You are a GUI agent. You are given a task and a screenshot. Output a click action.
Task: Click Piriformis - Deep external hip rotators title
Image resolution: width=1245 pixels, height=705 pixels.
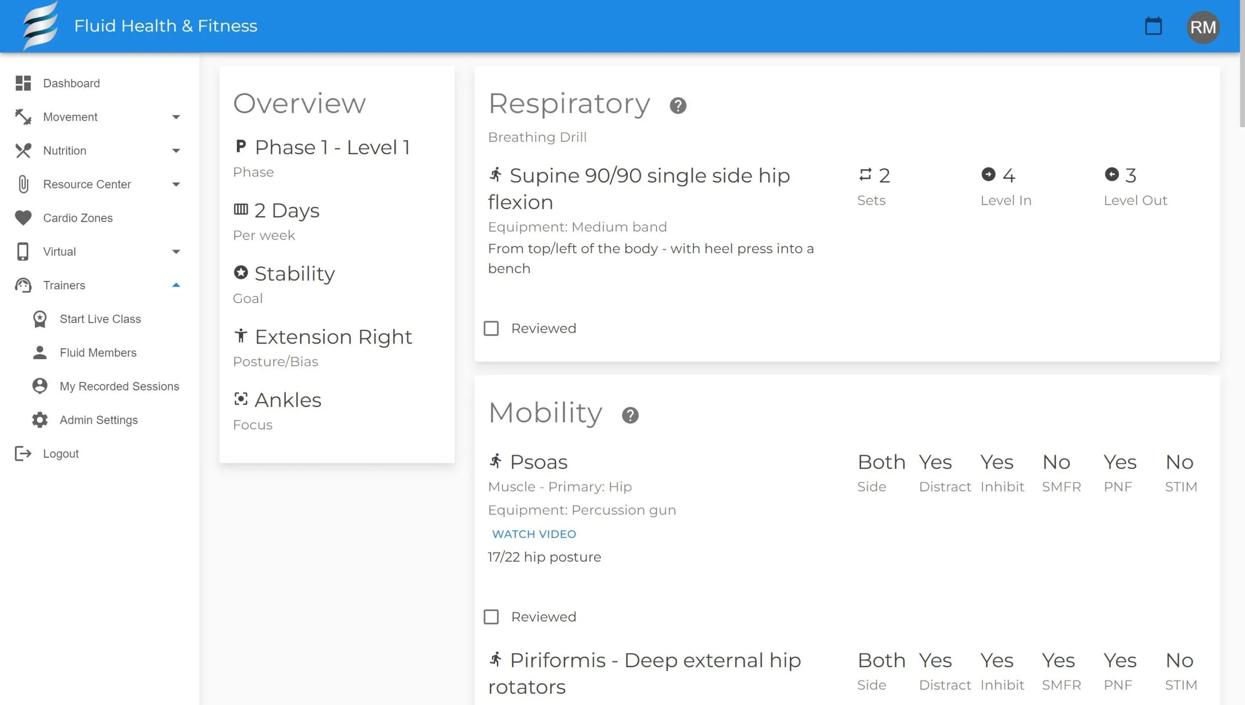644,673
